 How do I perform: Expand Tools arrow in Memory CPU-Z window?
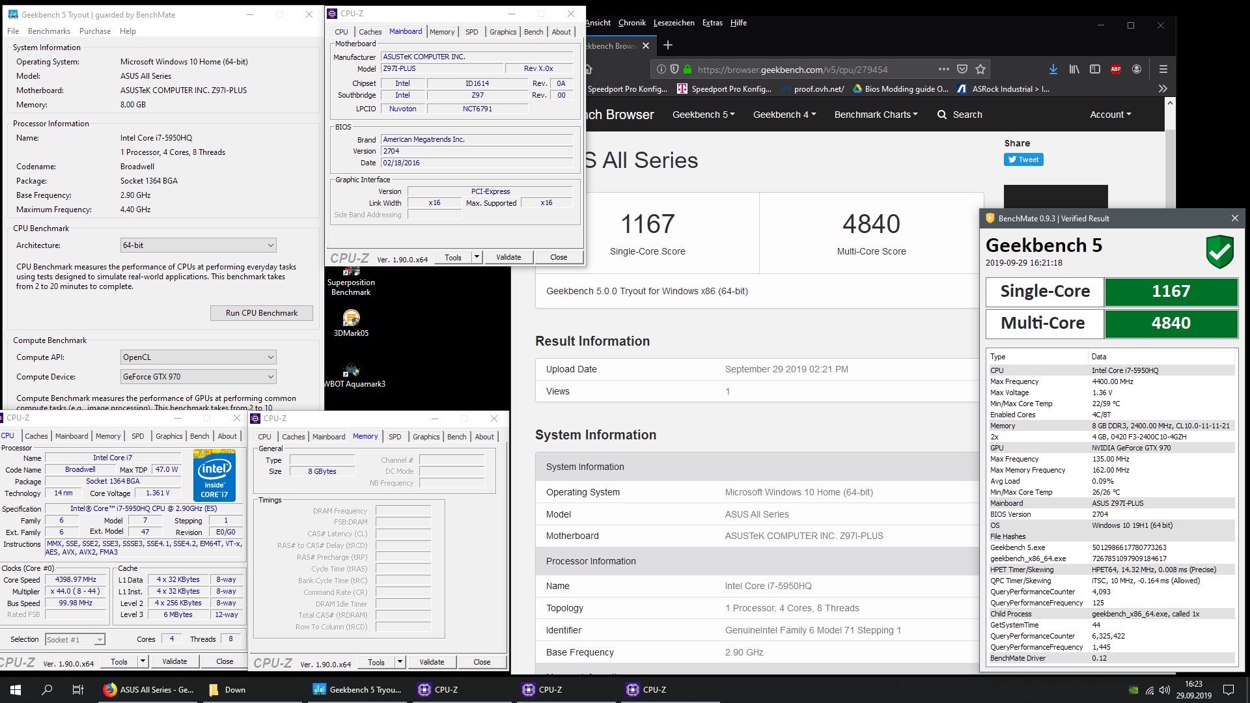click(x=400, y=662)
